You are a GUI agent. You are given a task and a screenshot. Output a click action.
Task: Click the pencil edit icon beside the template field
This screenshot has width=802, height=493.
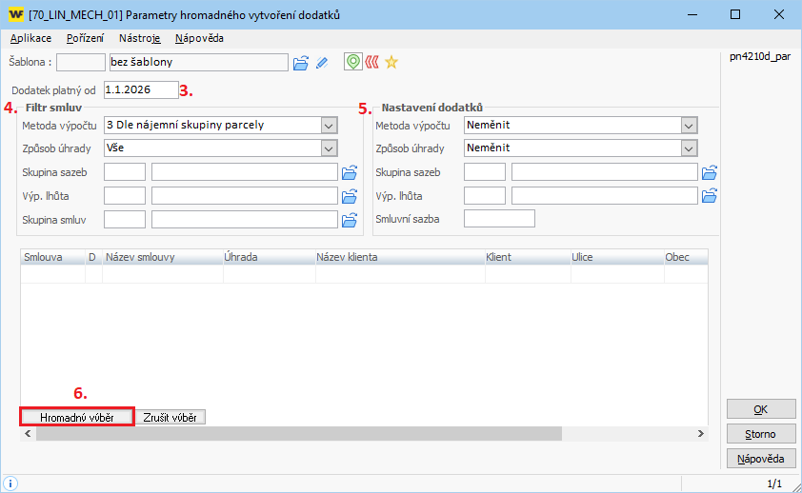coord(322,63)
